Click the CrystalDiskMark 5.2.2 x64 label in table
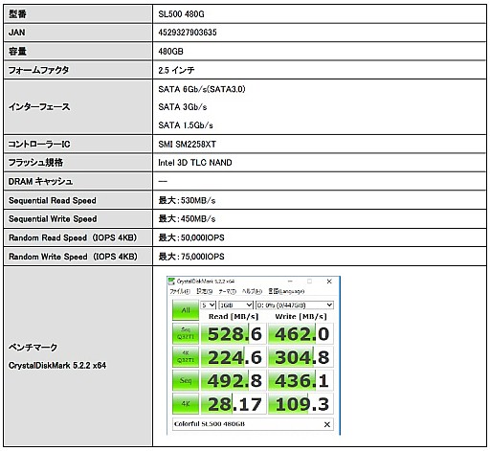The width and height of the screenshot is (490, 451). (57, 366)
